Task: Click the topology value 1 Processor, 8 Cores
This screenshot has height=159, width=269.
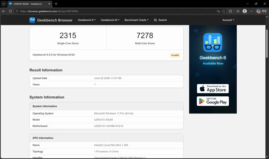Action: coord(106,151)
